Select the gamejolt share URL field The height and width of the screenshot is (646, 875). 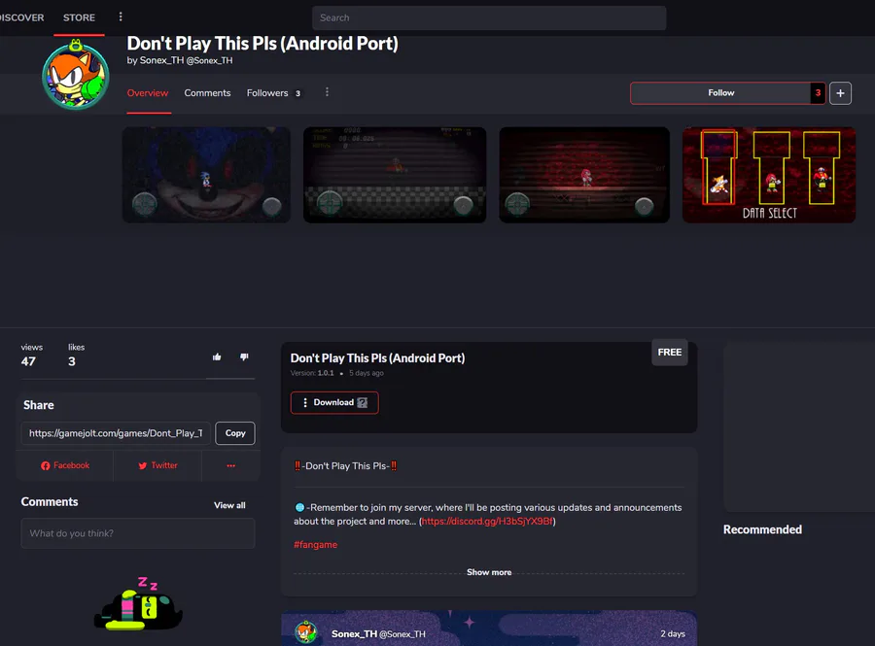click(116, 433)
